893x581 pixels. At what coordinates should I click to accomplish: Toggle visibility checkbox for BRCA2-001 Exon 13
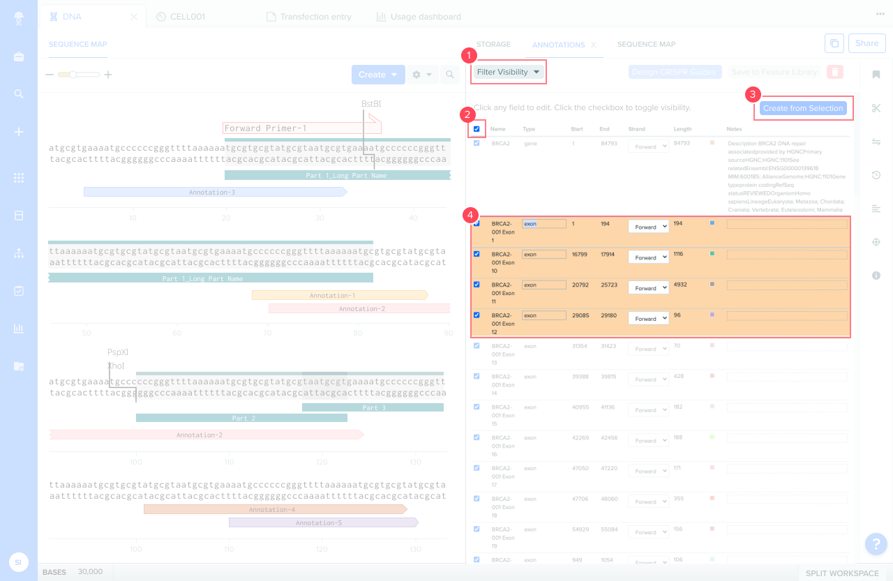coord(476,345)
